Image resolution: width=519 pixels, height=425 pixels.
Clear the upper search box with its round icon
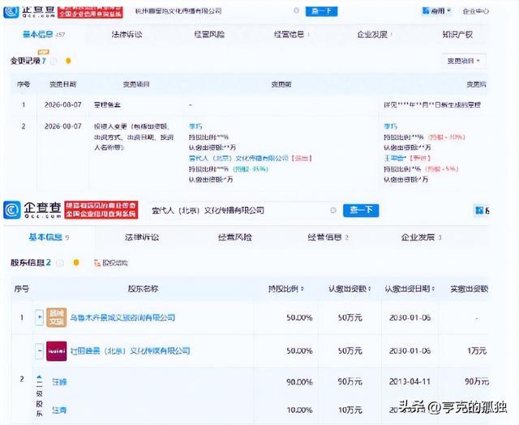[x=296, y=11]
